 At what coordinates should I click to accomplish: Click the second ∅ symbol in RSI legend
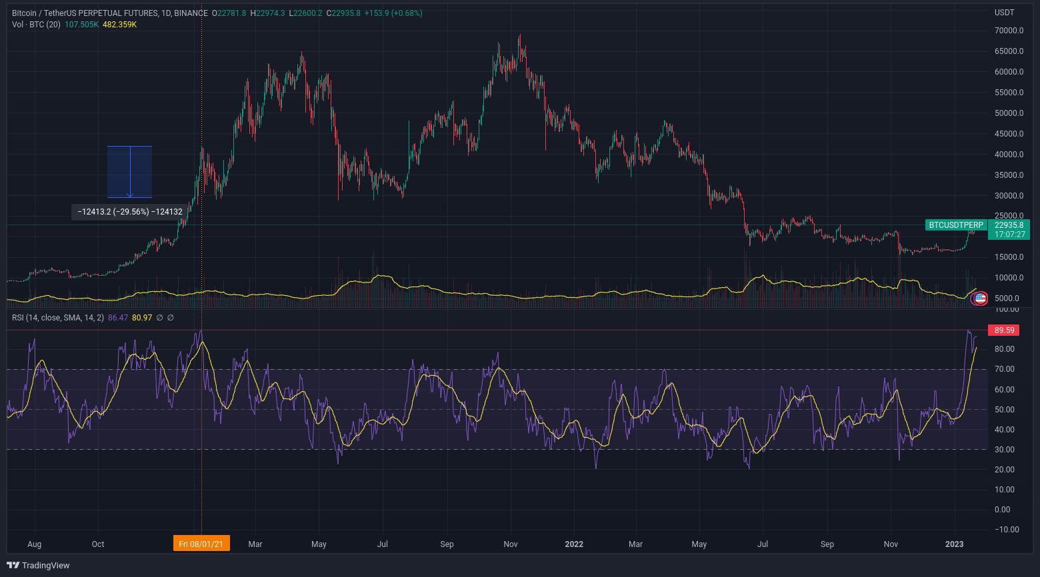pyautogui.click(x=170, y=318)
